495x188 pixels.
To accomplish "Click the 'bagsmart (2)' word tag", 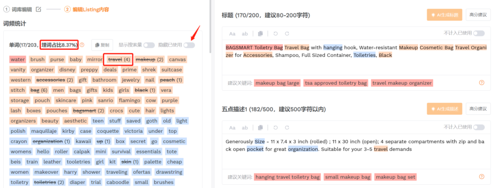I will [x=88, y=111].
